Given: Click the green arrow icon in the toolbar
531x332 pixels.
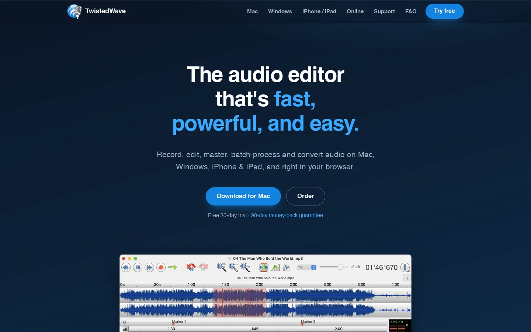Looking at the screenshot, I should pyautogui.click(x=173, y=267).
